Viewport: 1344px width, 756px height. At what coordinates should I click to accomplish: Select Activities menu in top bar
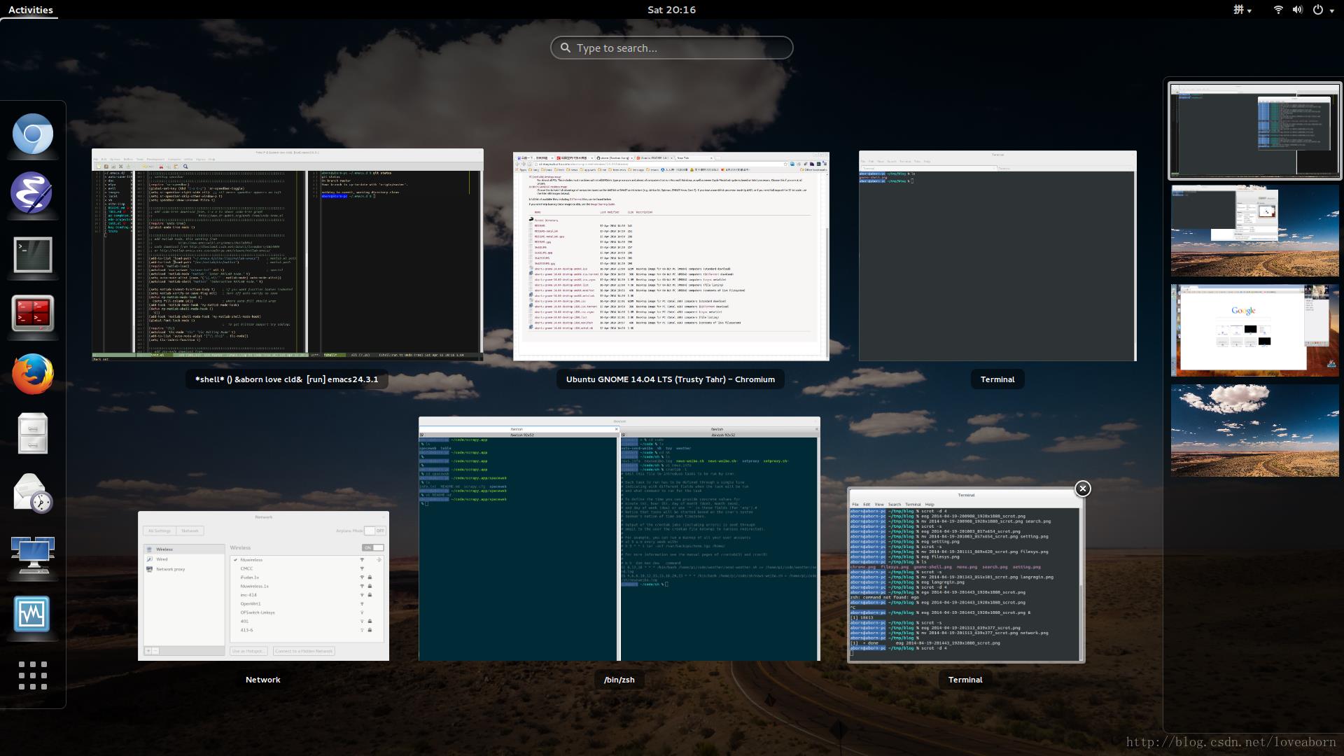pos(31,8)
